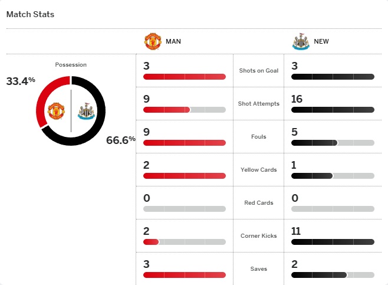This screenshot has height=285, width=388.
Task: Click the Shots on Goal label
Action: click(x=258, y=71)
